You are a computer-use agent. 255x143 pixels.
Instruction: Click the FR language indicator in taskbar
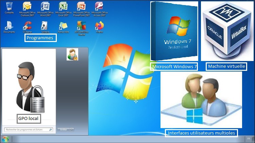(x=249, y=139)
